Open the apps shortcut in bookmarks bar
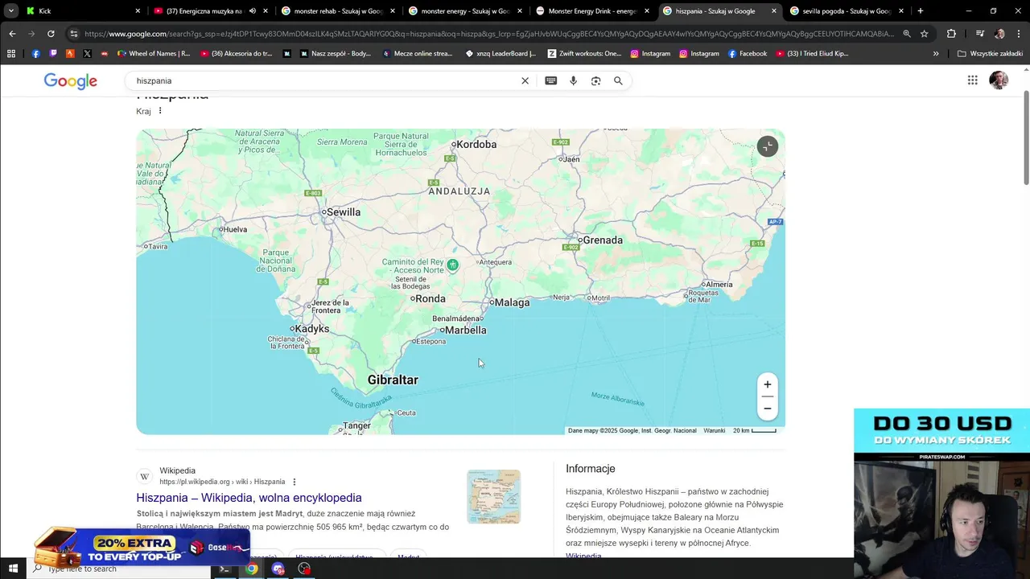This screenshot has height=579, width=1030. coord(11,53)
